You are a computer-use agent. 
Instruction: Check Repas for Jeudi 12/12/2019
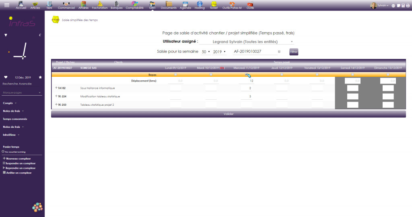point(282,74)
